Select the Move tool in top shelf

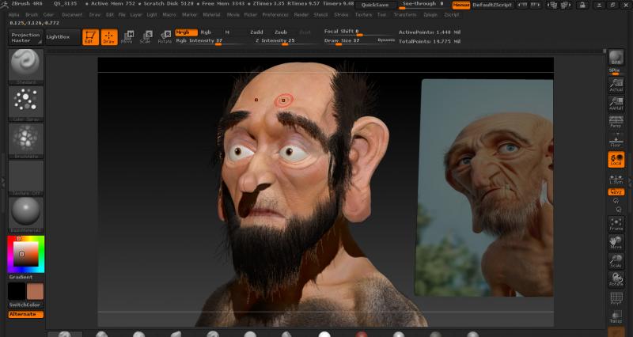point(127,36)
